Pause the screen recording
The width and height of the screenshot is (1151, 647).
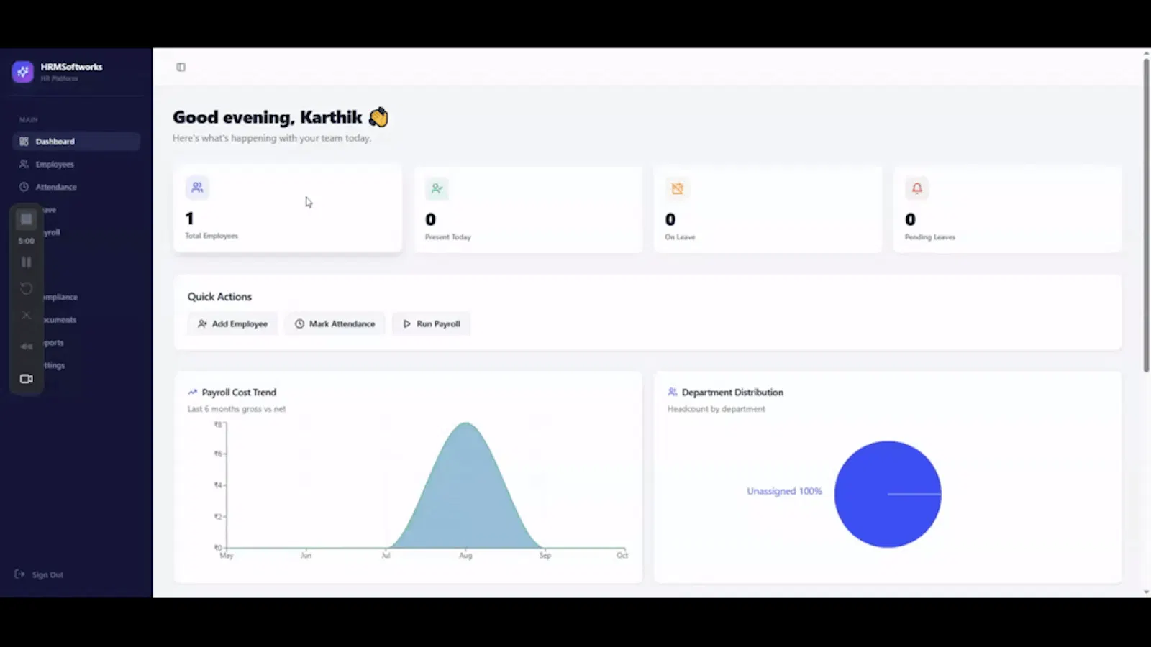tap(27, 262)
